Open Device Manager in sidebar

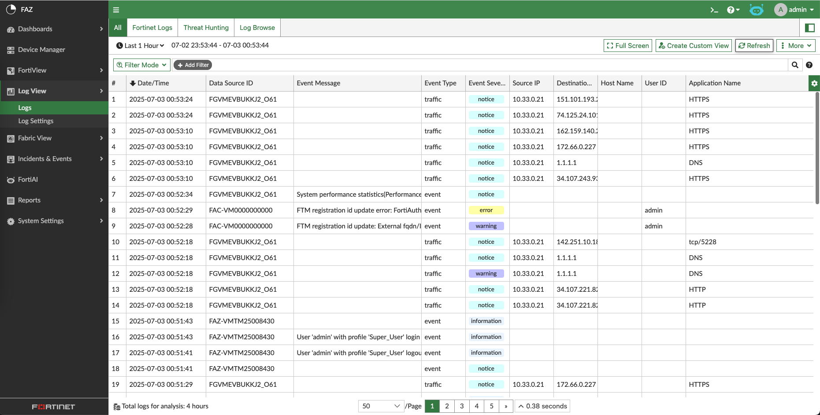(41, 50)
